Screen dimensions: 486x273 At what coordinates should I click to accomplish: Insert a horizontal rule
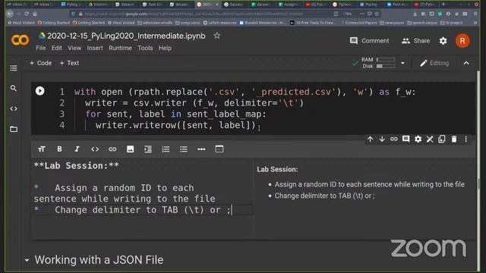point(201,149)
